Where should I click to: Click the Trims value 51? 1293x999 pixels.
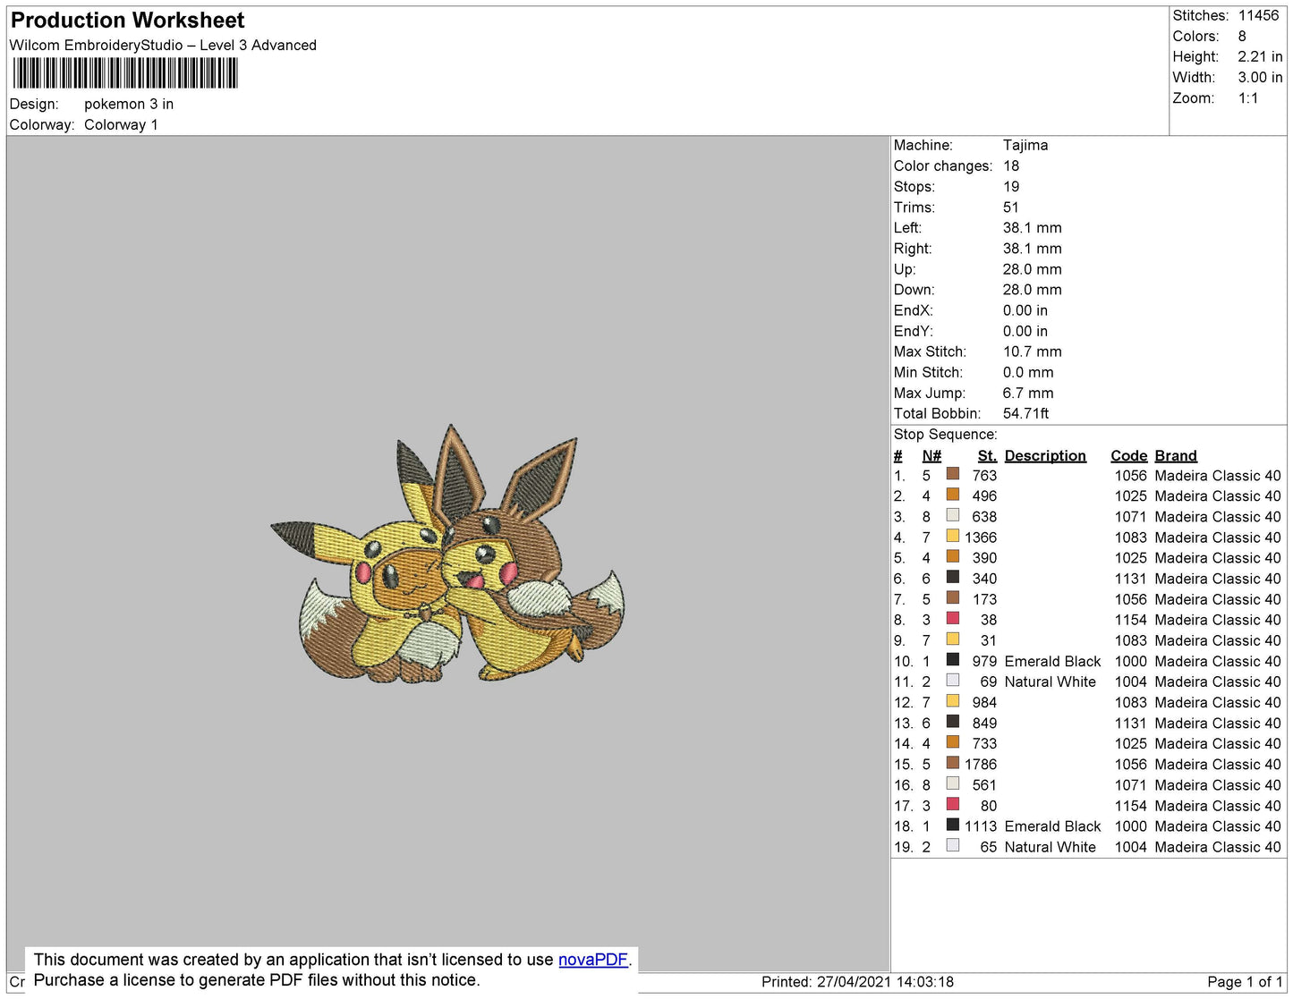point(1011,207)
